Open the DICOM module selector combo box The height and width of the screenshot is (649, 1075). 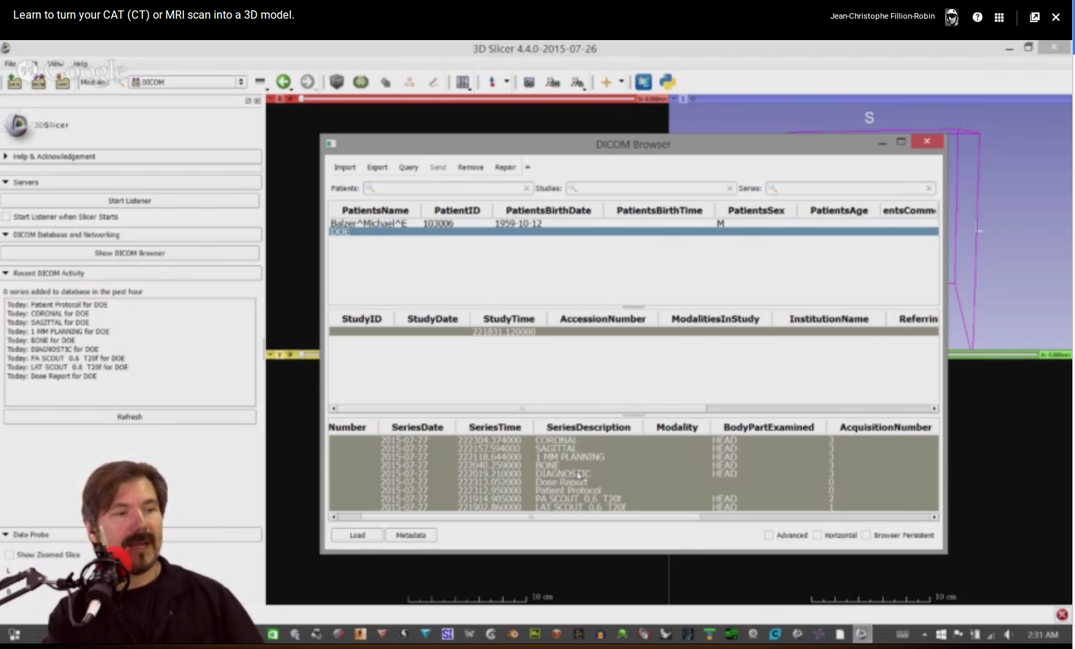(x=187, y=82)
